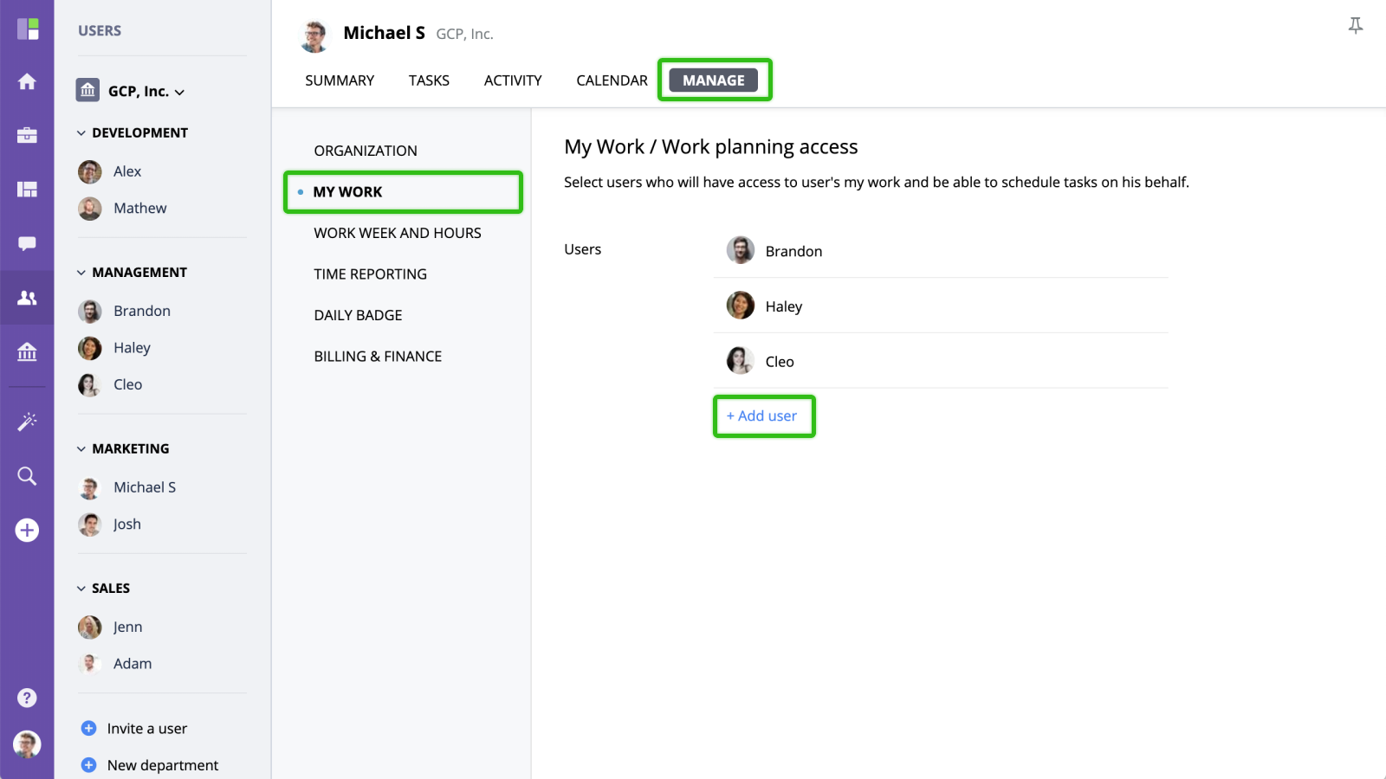Pin the panel using pin icon
This screenshot has width=1386, height=779.
[1356, 26]
